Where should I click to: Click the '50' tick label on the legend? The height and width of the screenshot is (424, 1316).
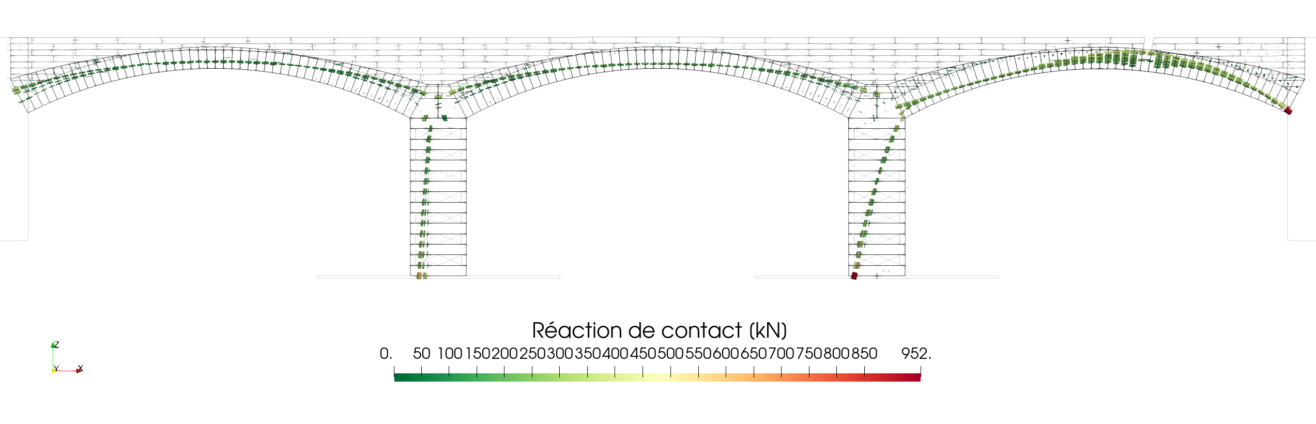[x=421, y=354]
